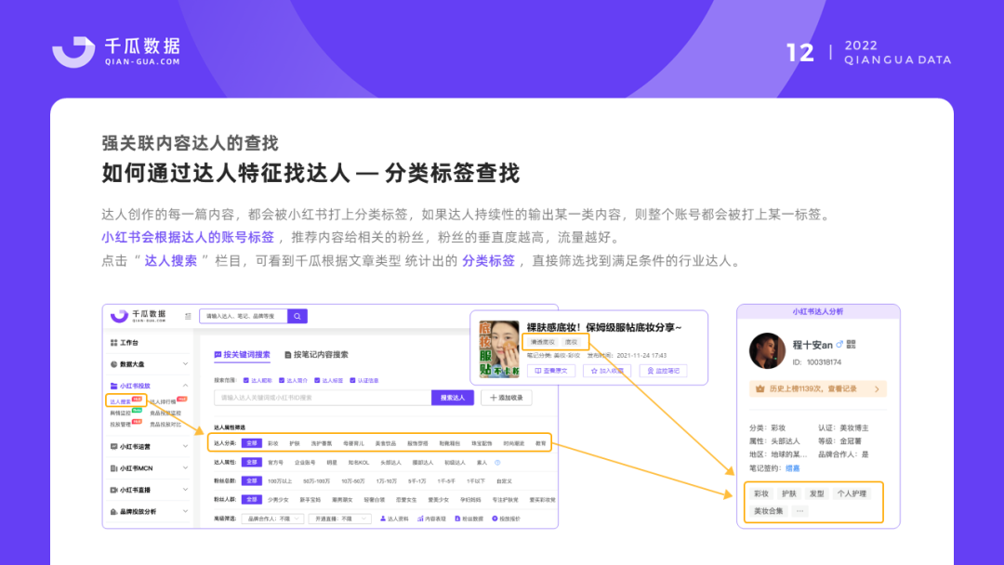Click 查看原文 on the note card

551,371
